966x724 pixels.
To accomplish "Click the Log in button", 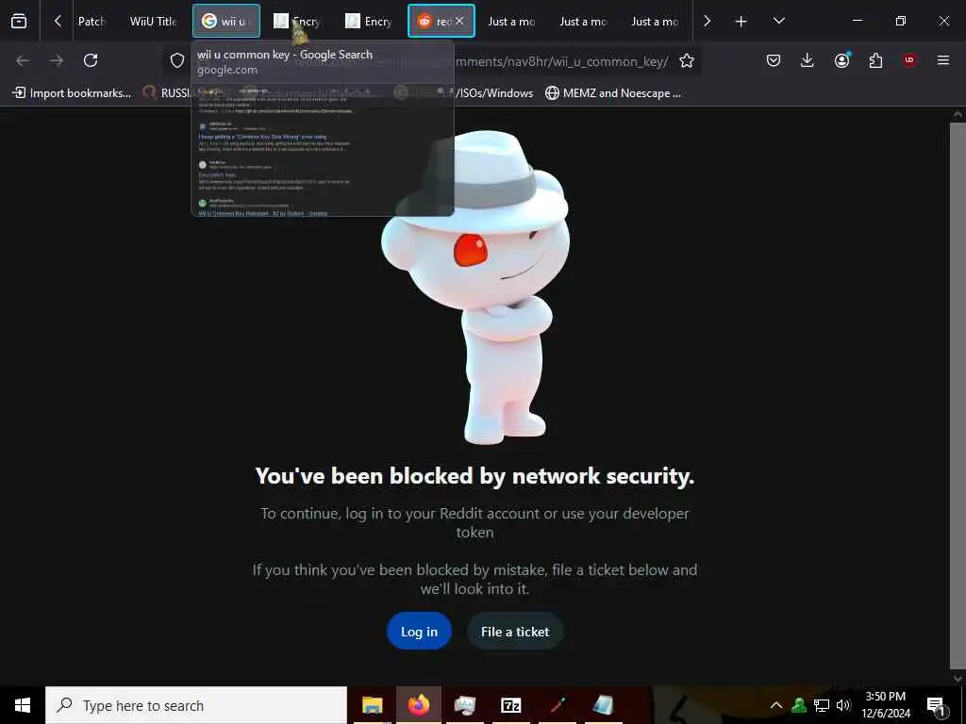I will [419, 632].
